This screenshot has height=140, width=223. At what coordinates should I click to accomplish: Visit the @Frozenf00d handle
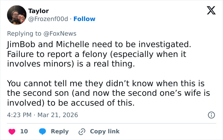(x=48, y=19)
